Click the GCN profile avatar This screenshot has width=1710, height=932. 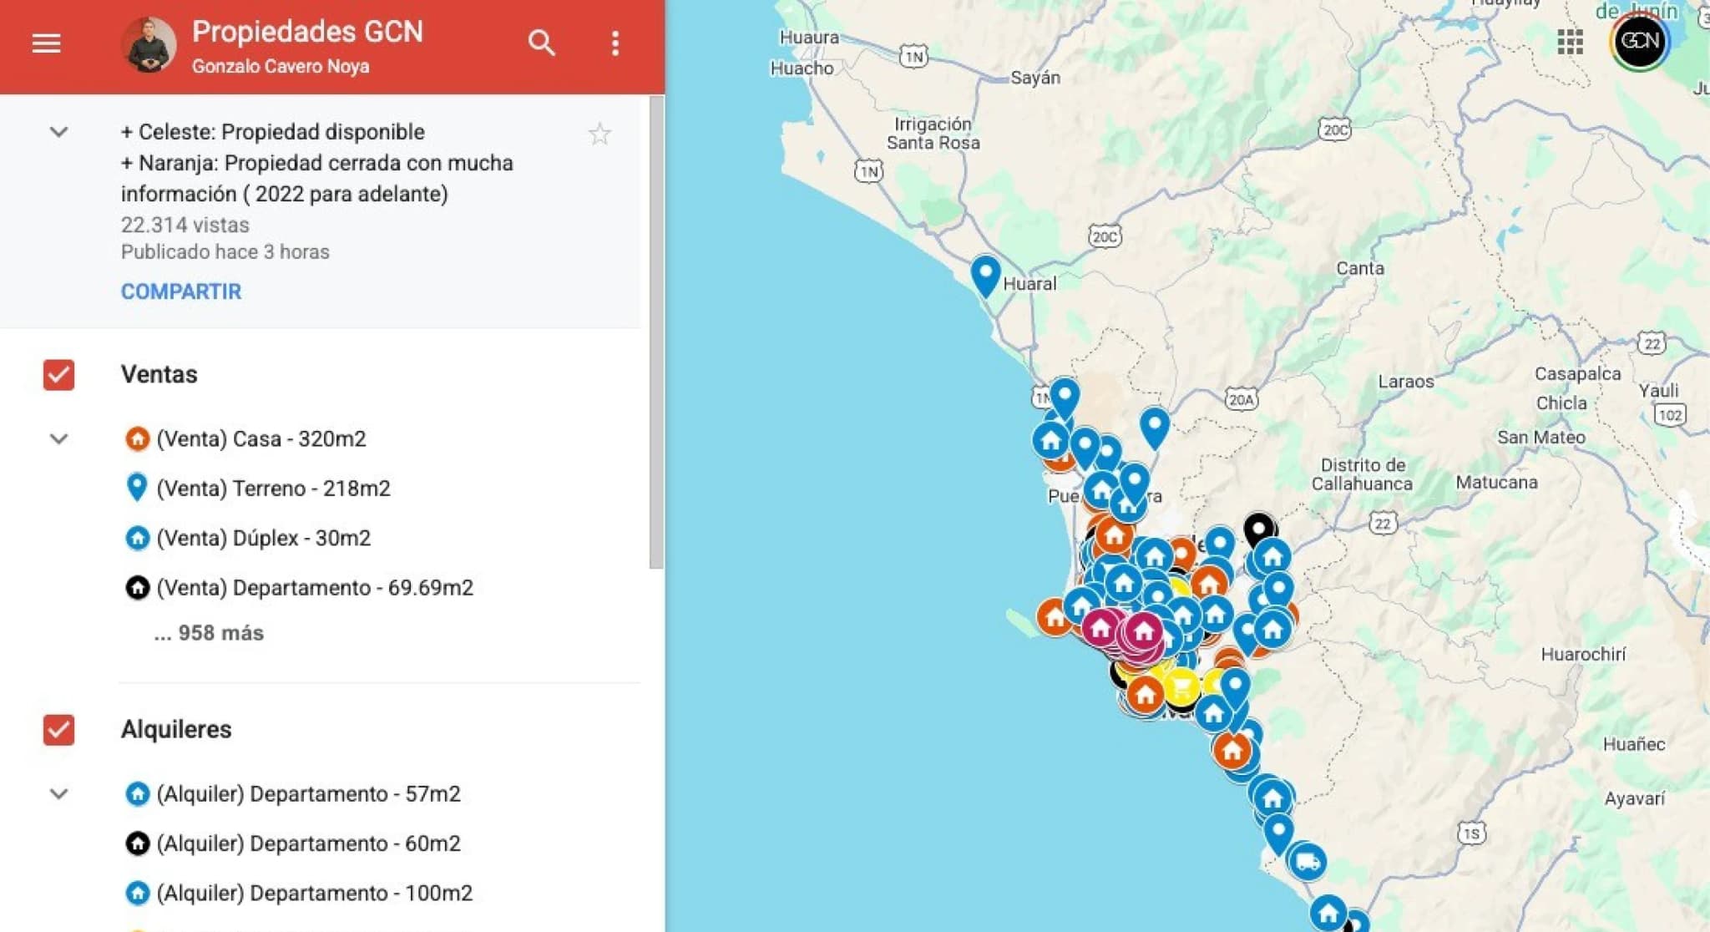(1639, 43)
